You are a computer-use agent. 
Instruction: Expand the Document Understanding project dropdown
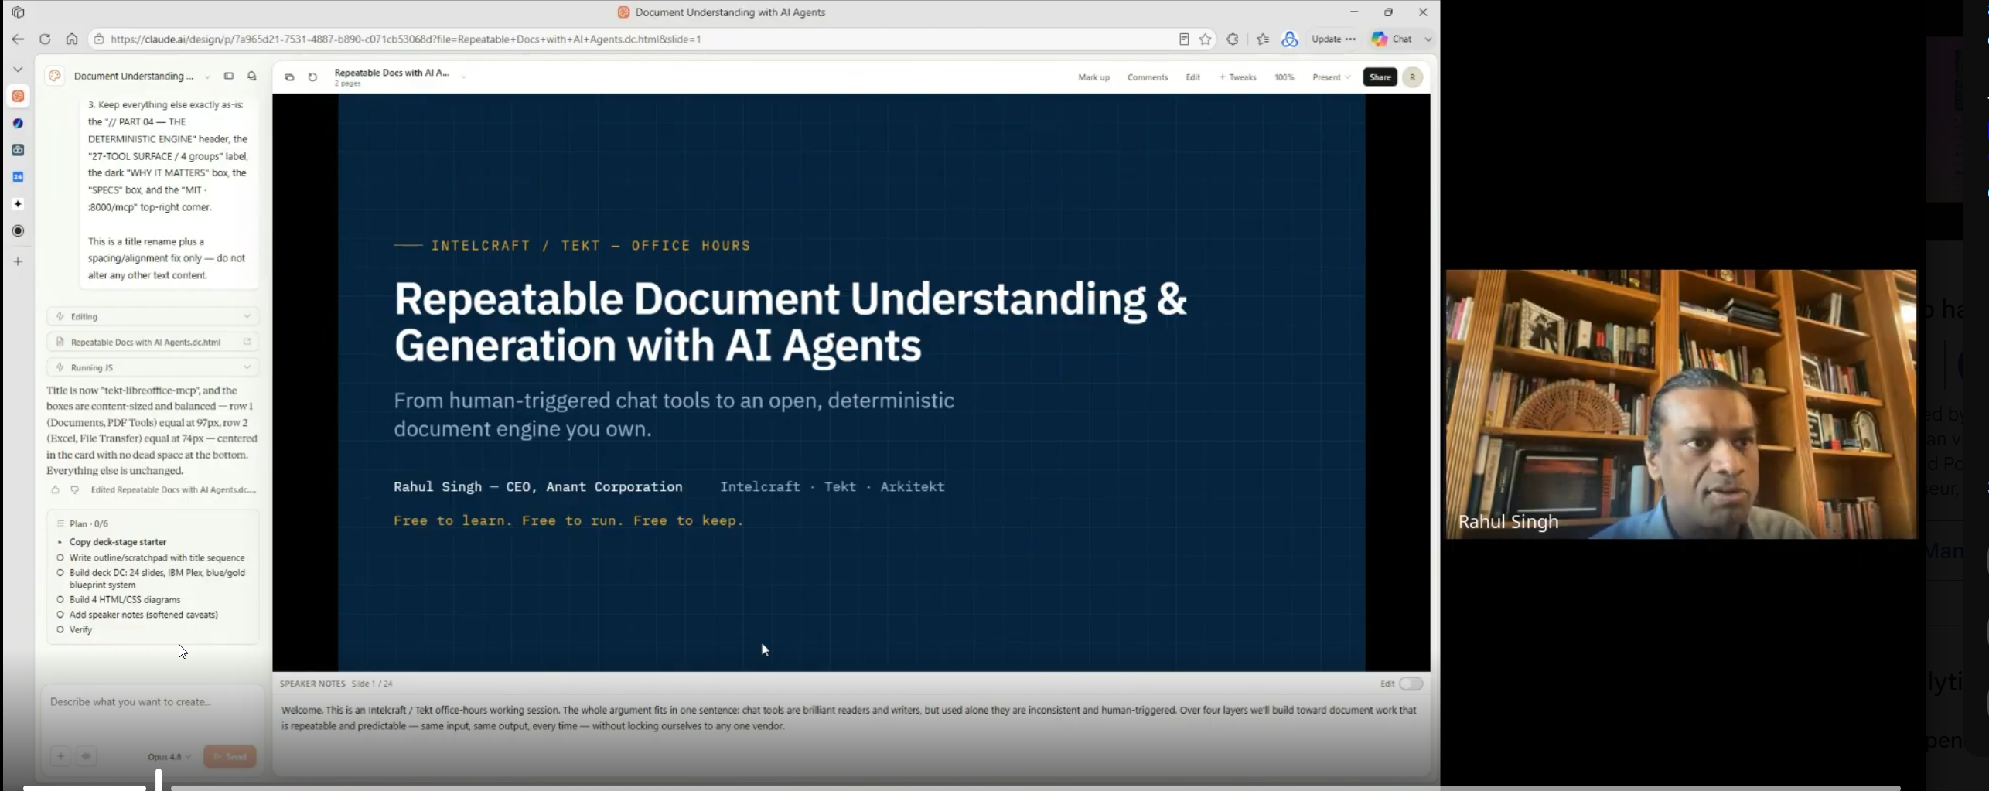[x=207, y=77]
